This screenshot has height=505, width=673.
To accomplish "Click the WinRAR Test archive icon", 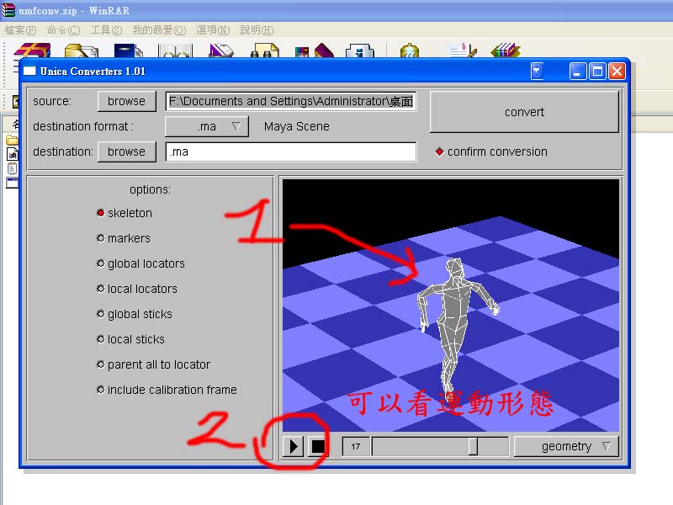I will [x=129, y=50].
